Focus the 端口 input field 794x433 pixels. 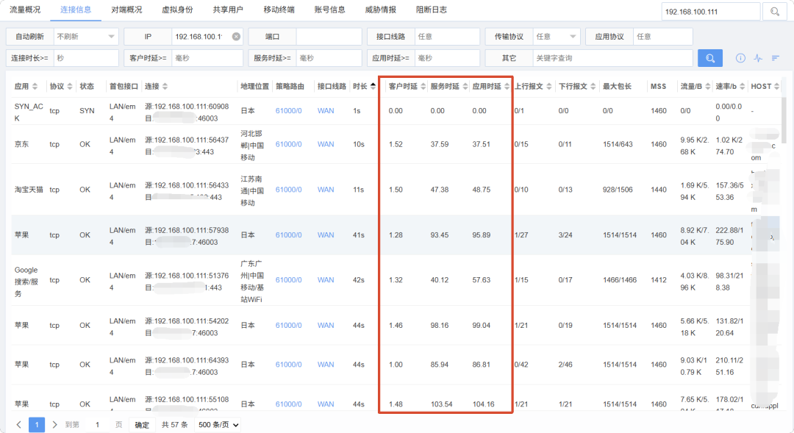[x=329, y=37]
